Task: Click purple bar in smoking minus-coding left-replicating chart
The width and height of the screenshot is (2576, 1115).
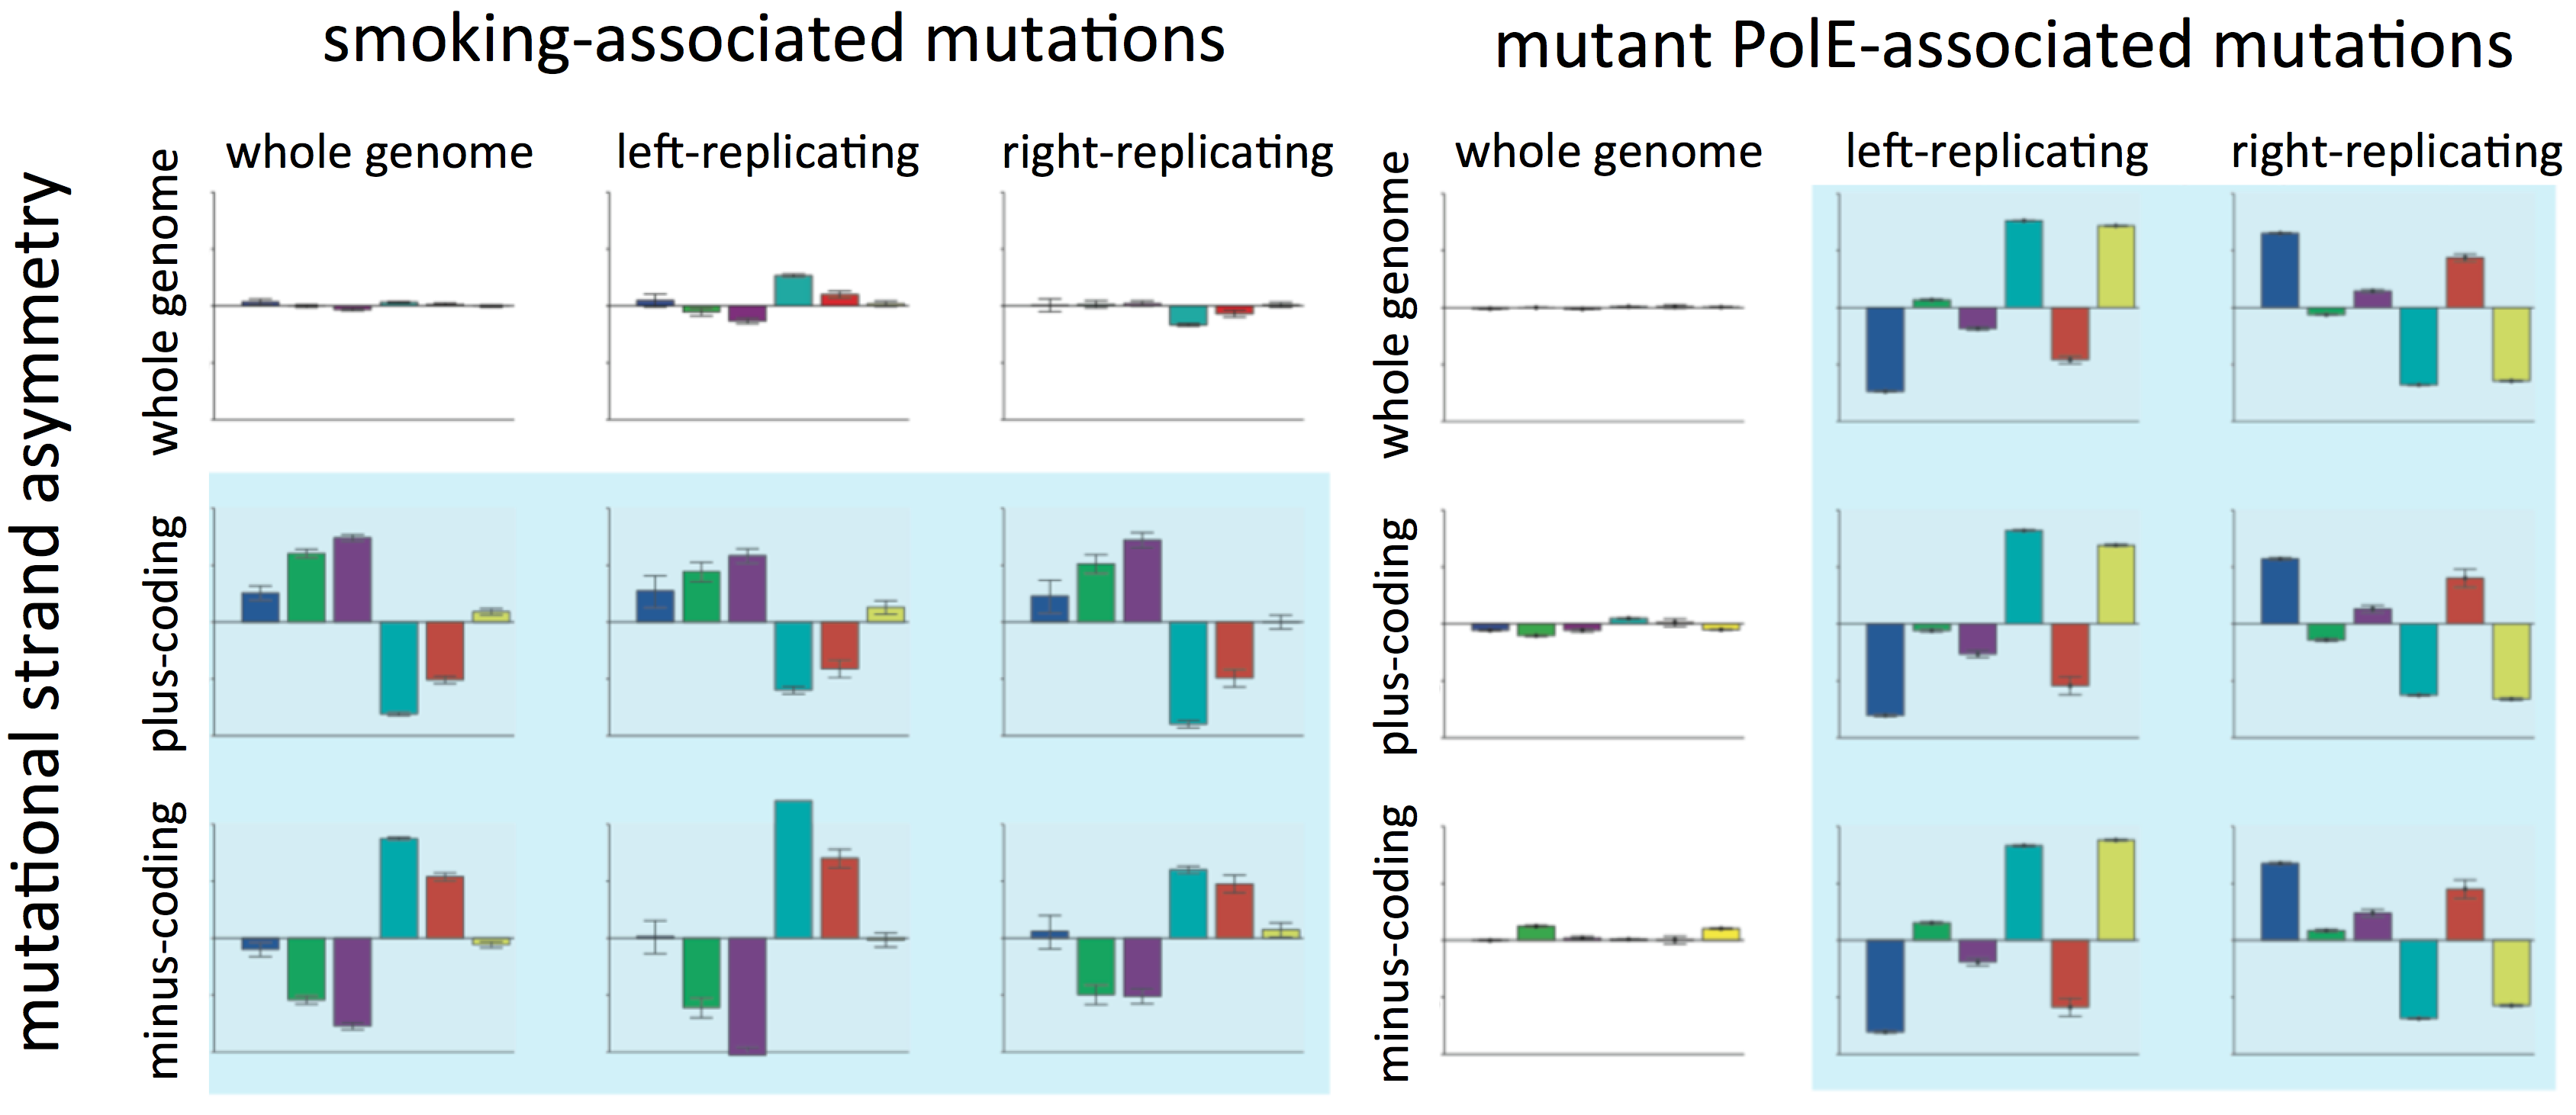Action: [x=747, y=995]
